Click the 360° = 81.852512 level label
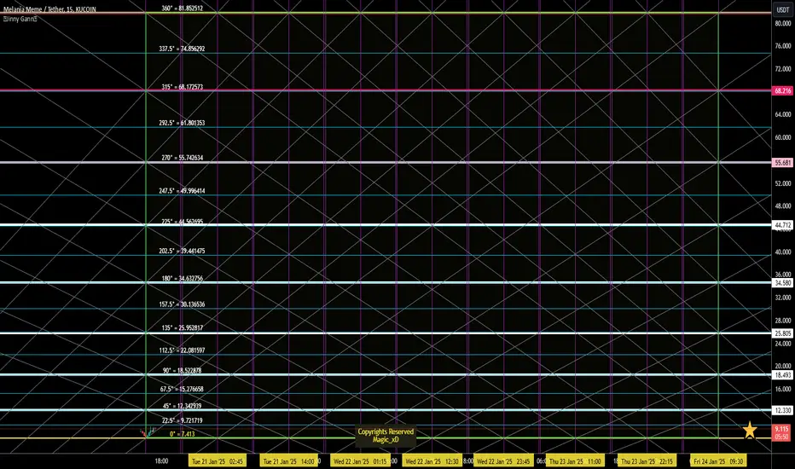 pos(183,9)
